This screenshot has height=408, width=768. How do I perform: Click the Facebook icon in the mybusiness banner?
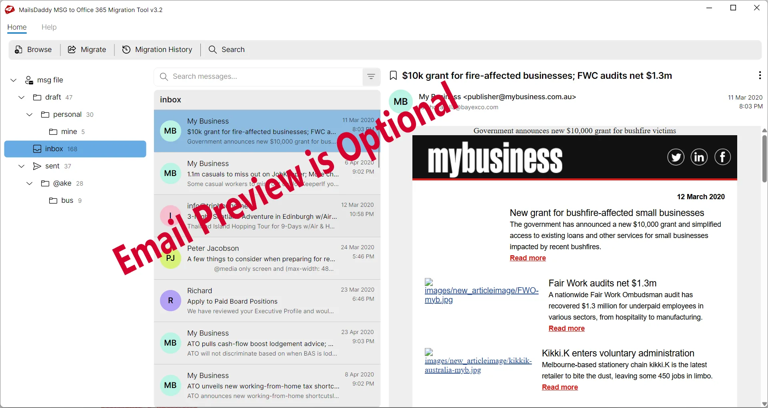(722, 157)
